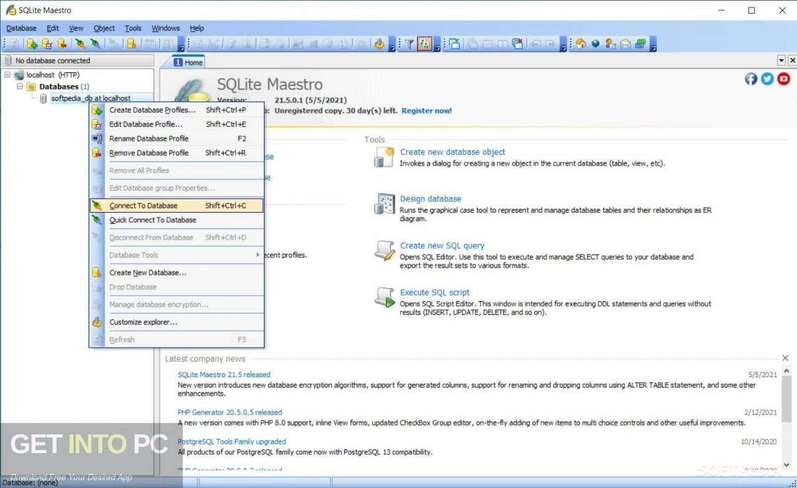Click Create new database object link
Screen dimensions: 797x488
click(453, 152)
